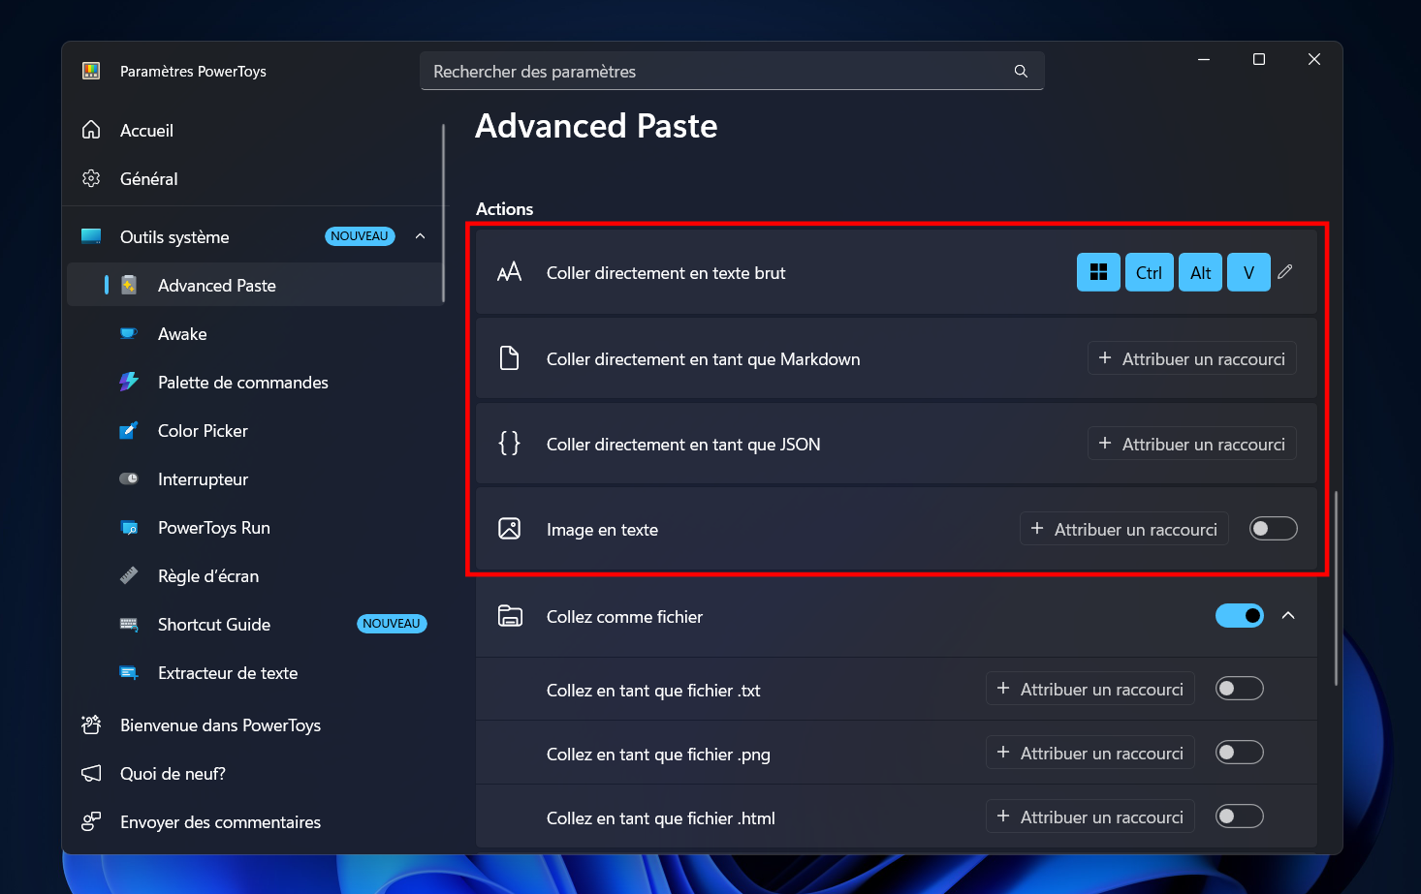Open the Accueil page
This screenshot has width=1421, height=894.
pyautogui.click(x=252, y=130)
